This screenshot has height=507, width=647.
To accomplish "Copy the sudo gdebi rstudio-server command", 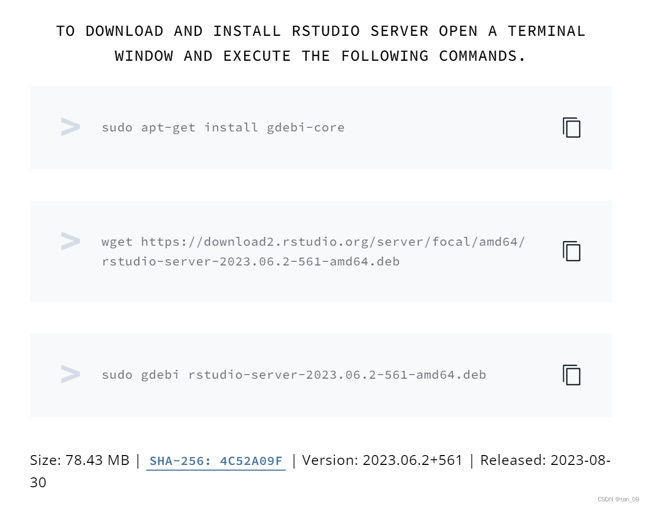I will click(x=571, y=375).
